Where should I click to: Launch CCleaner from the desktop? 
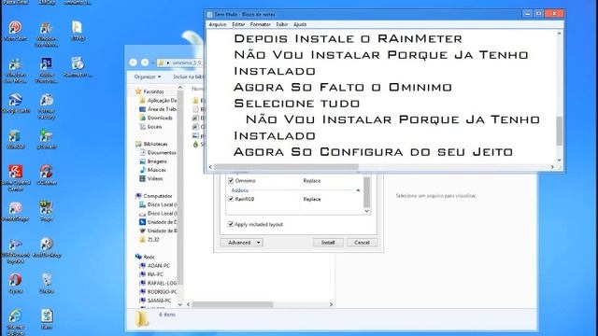[x=47, y=175]
